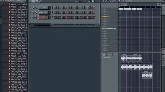The width and height of the screenshot is (165, 92).
Task: Select the Paint brush tool in Playlist toolbar
Action: pos(109,1)
